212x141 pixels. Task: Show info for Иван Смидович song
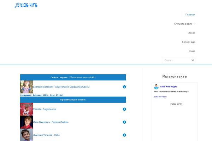coord(124,122)
